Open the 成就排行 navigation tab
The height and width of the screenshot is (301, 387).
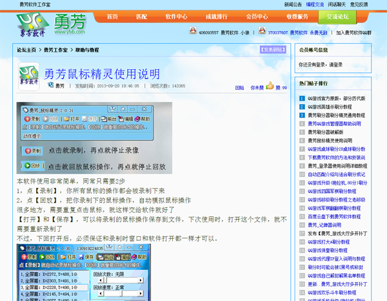[x=217, y=17]
